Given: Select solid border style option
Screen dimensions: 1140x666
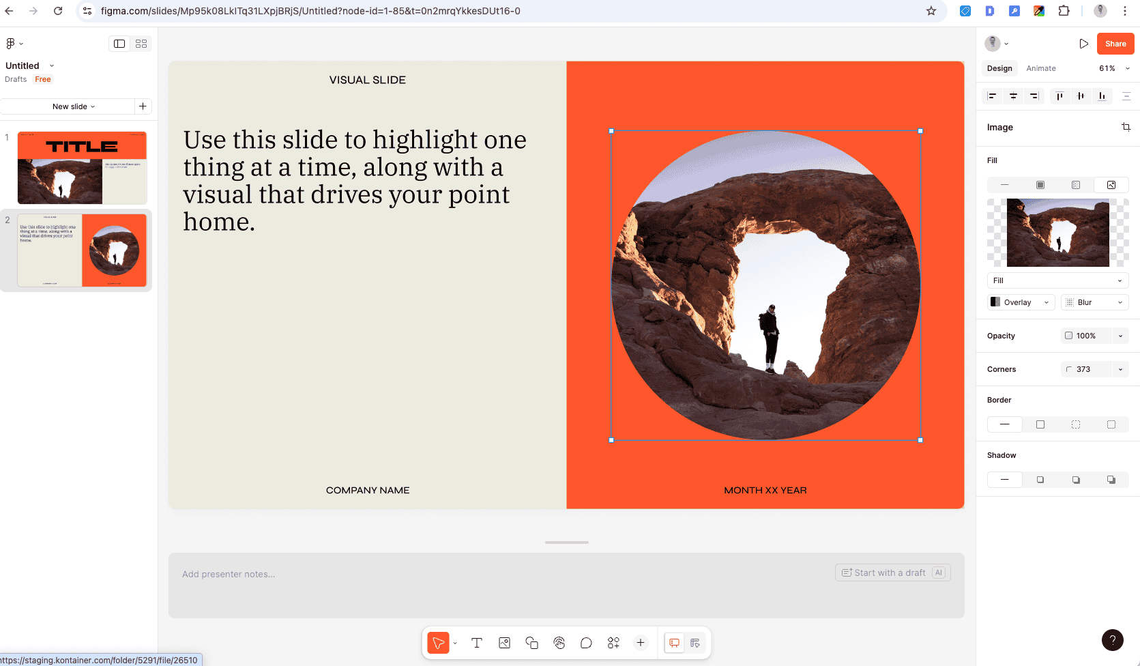Looking at the screenshot, I should (1040, 424).
